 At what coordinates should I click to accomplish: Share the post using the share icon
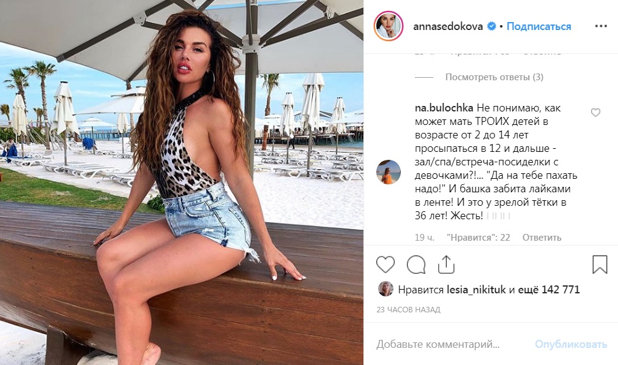(446, 265)
